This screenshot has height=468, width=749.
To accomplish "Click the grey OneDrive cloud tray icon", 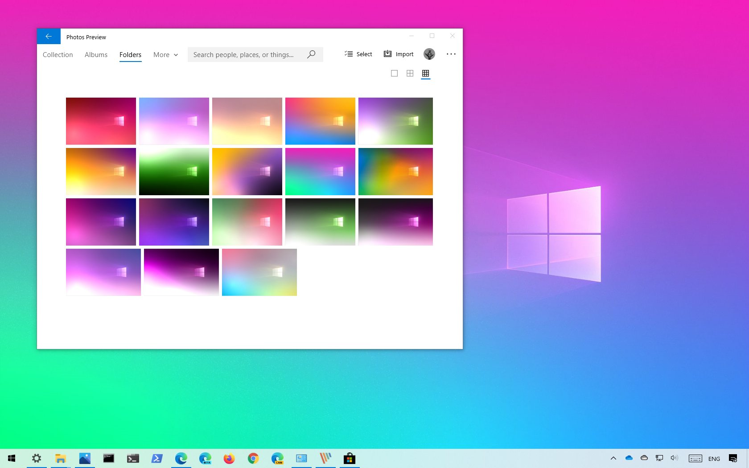I will click(x=644, y=458).
